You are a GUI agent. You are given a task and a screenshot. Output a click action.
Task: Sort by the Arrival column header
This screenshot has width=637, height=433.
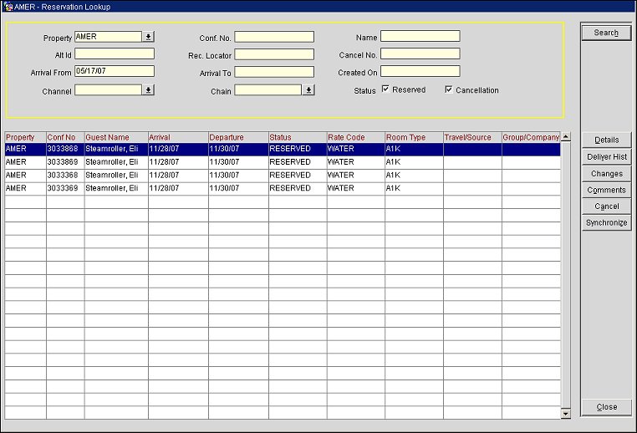[x=177, y=137]
